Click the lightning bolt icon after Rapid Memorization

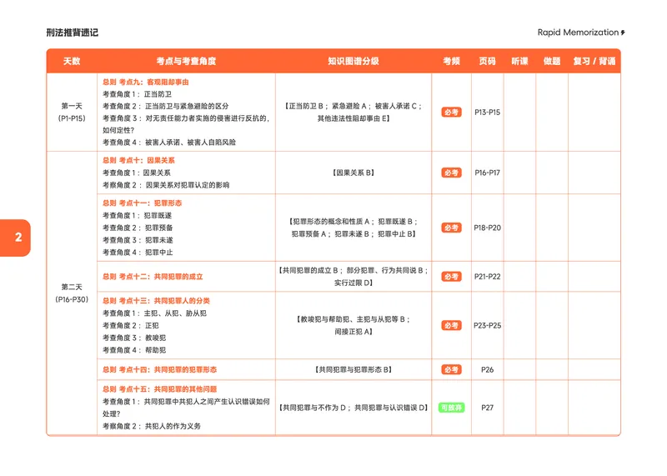tap(623, 33)
